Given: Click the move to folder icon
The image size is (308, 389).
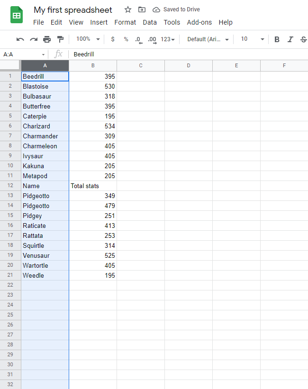Looking at the screenshot, I should [142, 9].
